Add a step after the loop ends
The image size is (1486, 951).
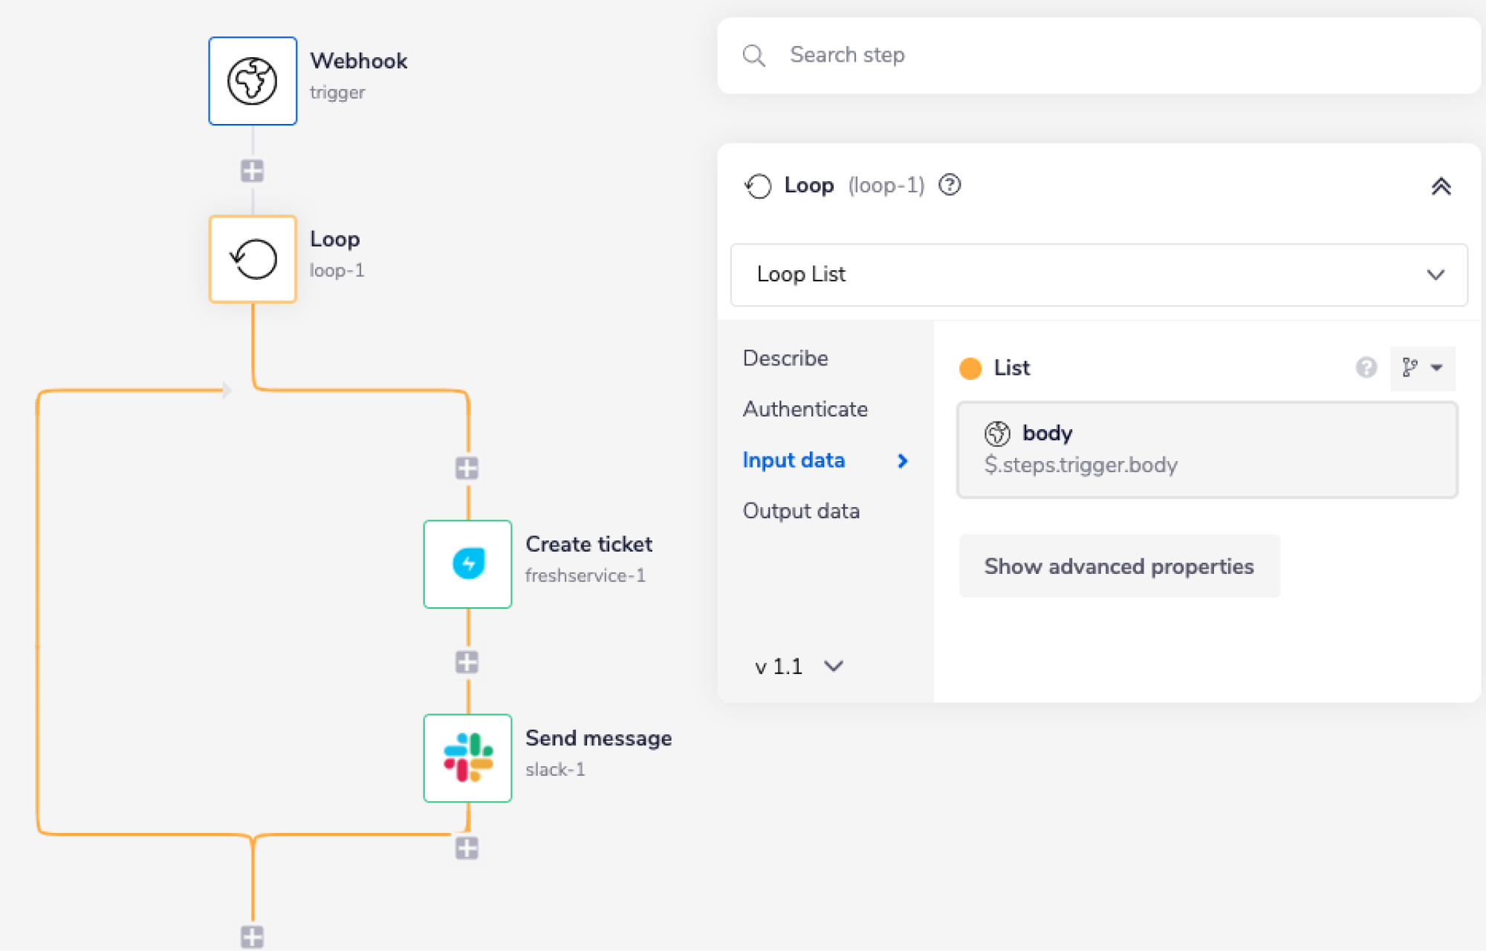[x=252, y=937]
